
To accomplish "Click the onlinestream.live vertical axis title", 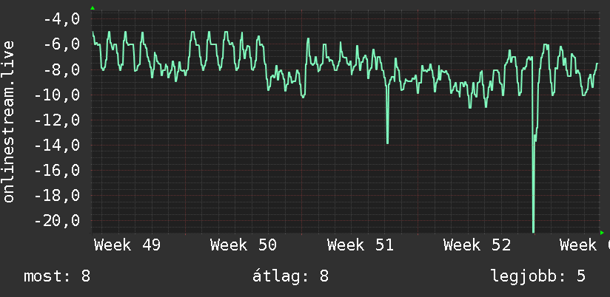I will tap(9, 121).
